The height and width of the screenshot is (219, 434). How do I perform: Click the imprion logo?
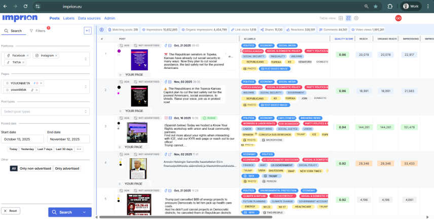coord(20,18)
